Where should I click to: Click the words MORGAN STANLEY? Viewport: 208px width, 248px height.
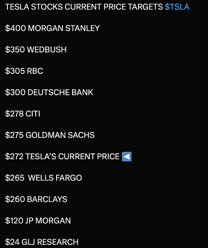64,28
